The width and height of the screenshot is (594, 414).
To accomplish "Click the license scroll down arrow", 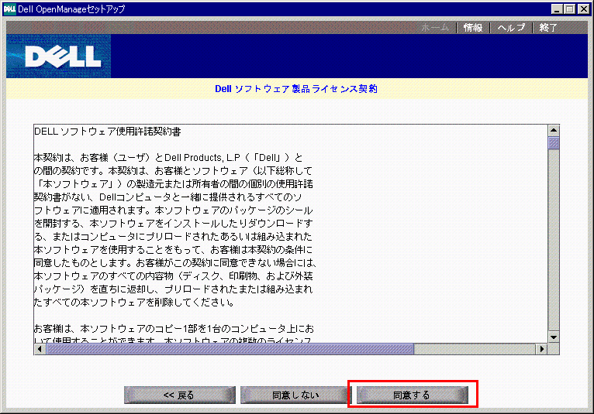I will click(554, 337).
